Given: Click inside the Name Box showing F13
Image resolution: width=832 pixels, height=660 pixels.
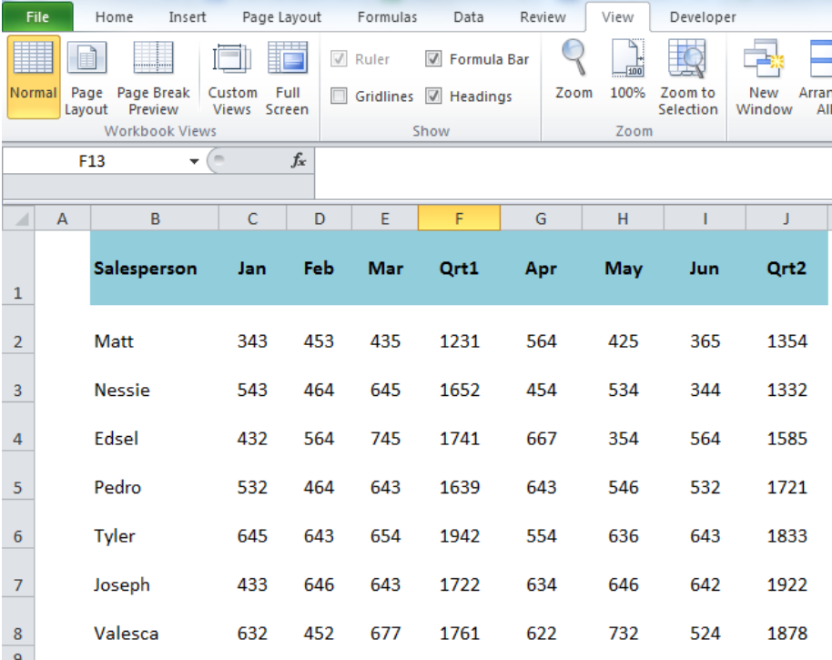Looking at the screenshot, I should coord(92,161).
